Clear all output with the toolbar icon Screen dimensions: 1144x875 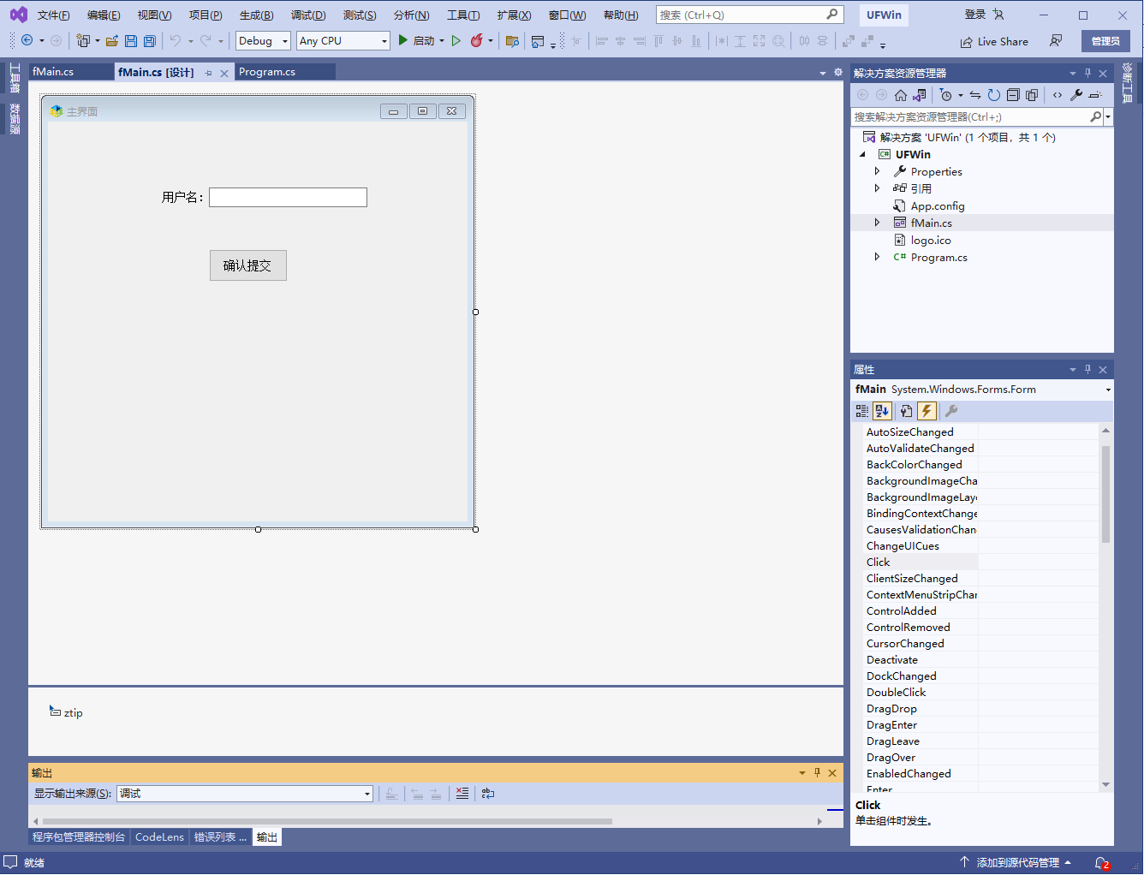(462, 794)
